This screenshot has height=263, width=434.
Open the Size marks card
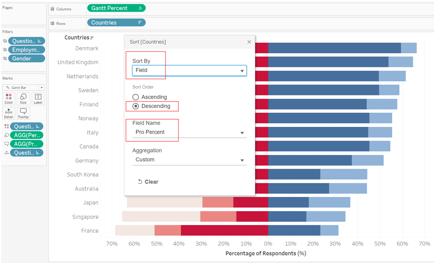23,99
